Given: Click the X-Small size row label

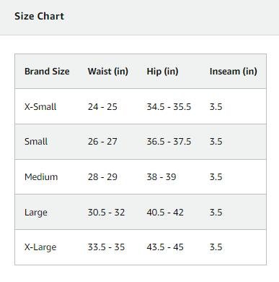Looking at the screenshot, I should tap(40, 106).
